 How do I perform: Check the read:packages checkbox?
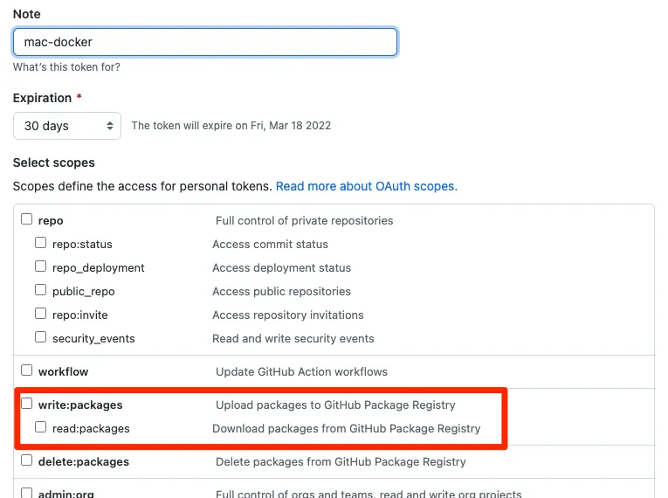(x=41, y=428)
